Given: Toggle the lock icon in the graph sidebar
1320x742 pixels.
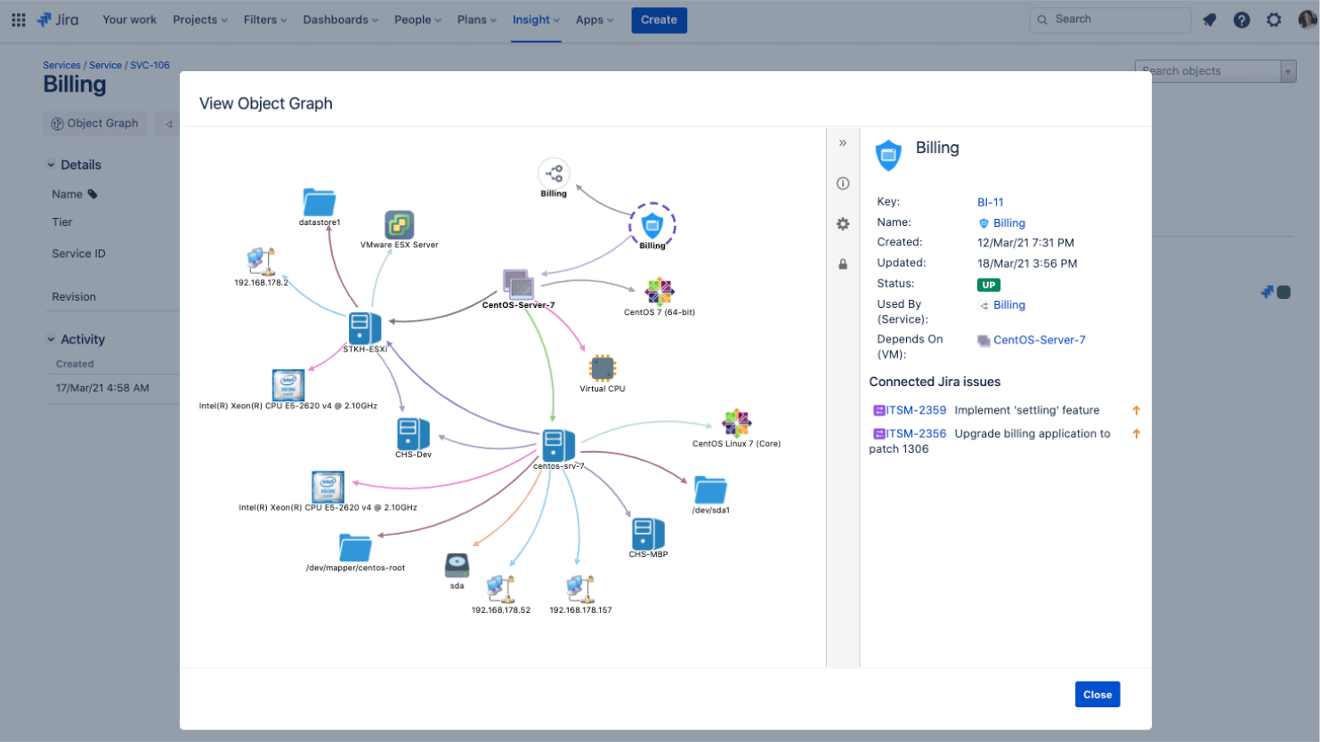Looking at the screenshot, I should (x=842, y=264).
